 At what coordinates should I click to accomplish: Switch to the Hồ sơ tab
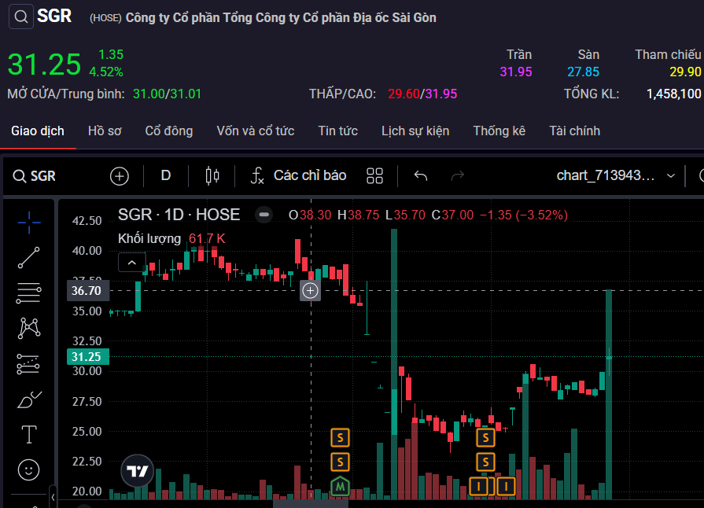click(105, 131)
